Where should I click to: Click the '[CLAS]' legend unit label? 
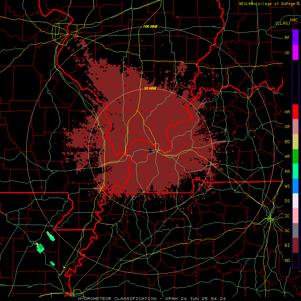pyautogui.click(x=283, y=23)
